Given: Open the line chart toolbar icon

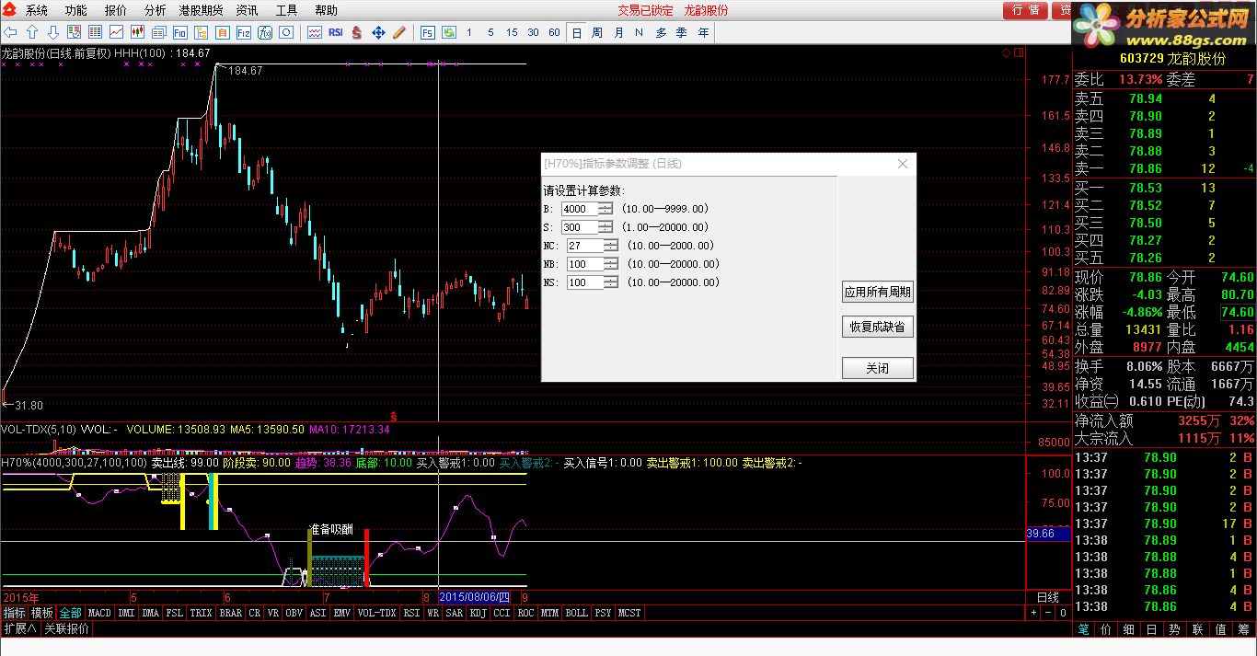Looking at the screenshot, I should pos(116,32).
